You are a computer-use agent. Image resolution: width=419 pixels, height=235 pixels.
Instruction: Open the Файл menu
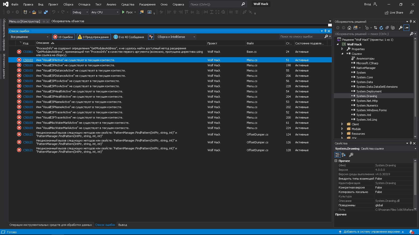coord(15,4)
